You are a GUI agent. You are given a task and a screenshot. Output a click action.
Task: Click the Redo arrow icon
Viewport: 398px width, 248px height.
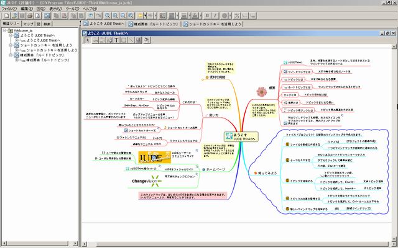pyautogui.click(x=98, y=15)
